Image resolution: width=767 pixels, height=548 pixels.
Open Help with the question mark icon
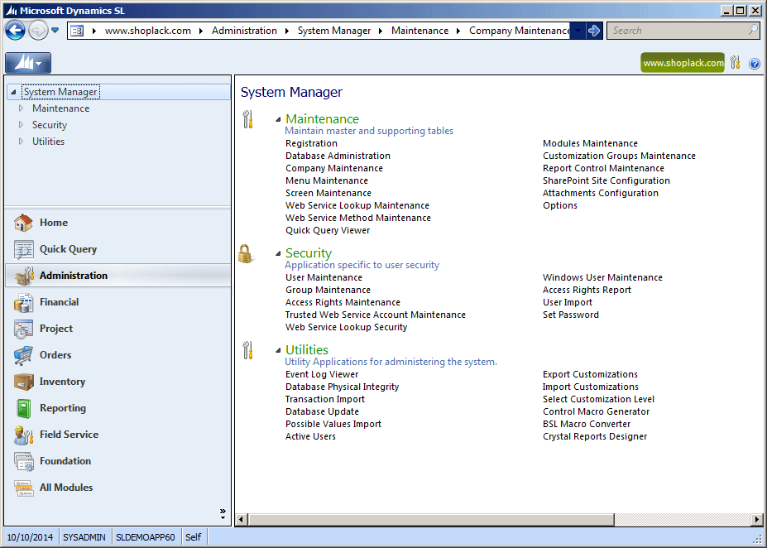coord(755,64)
